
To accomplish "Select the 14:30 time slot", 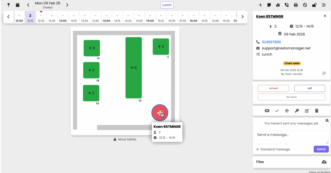I will 128,18.
